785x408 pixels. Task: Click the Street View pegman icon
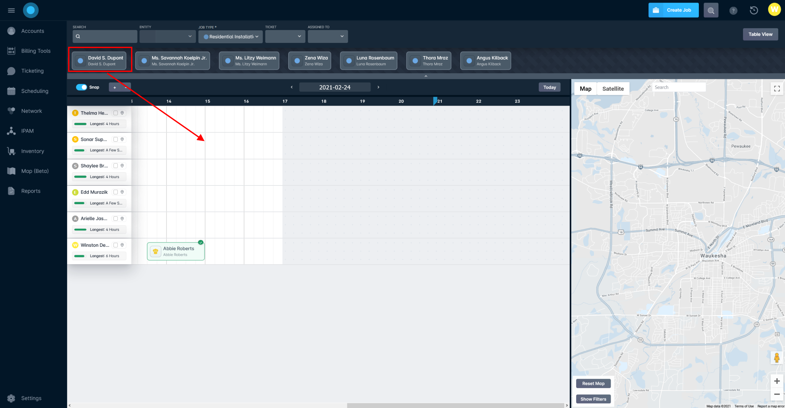click(777, 358)
